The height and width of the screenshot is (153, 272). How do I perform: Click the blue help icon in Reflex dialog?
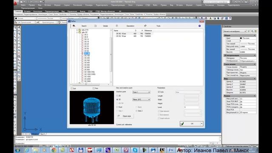(199, 26)
